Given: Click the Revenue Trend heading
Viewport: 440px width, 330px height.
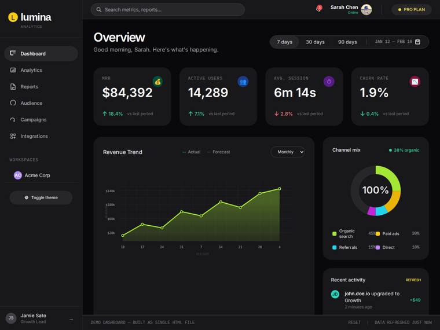Looking at the screenshot, I should point(123,152).
